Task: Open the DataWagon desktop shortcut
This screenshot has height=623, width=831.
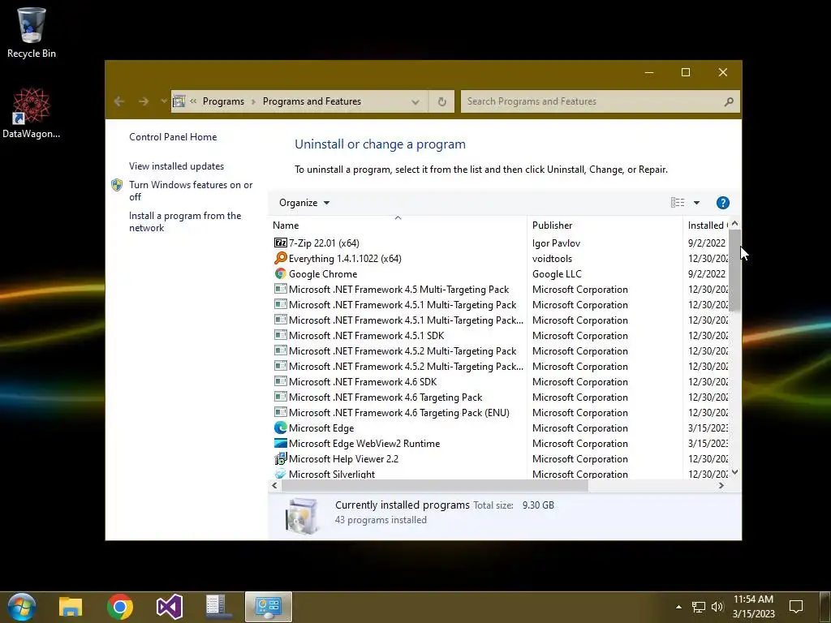Action: pos(31,114)
